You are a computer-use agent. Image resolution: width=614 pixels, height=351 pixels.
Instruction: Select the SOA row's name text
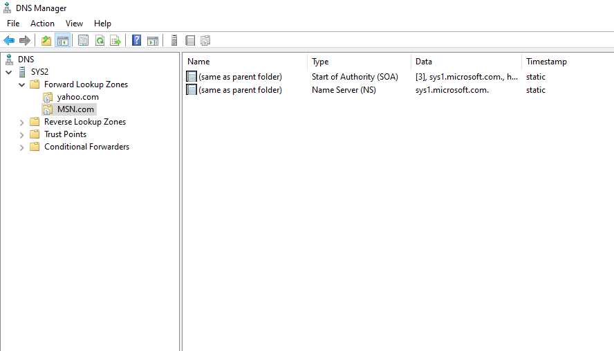pyautogui.click(x=240, y=77)
